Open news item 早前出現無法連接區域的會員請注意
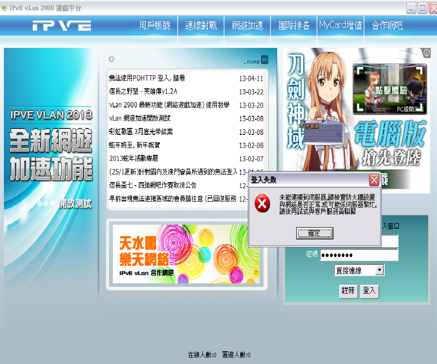The height and width of the screenshot is (364, 437). coord(172,198)
